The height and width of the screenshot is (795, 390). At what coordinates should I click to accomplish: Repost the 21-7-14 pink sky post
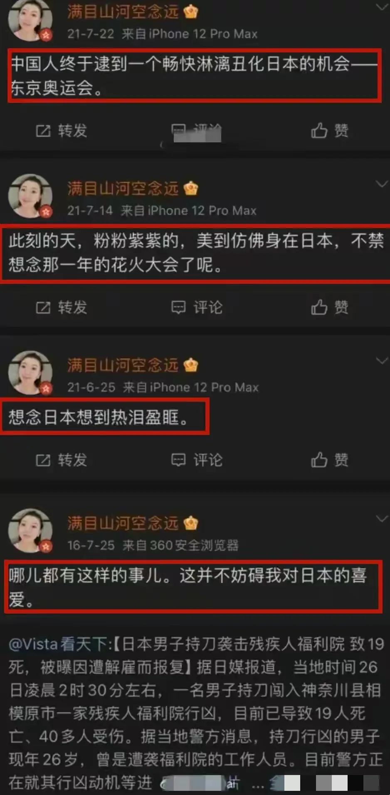click(61, 308)
